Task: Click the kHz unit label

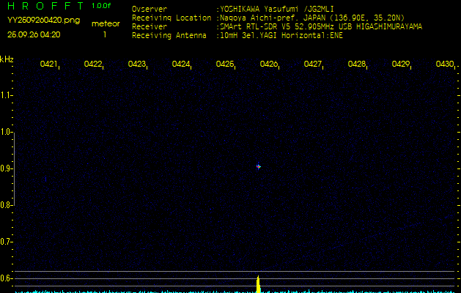Action: pos(7,59)
